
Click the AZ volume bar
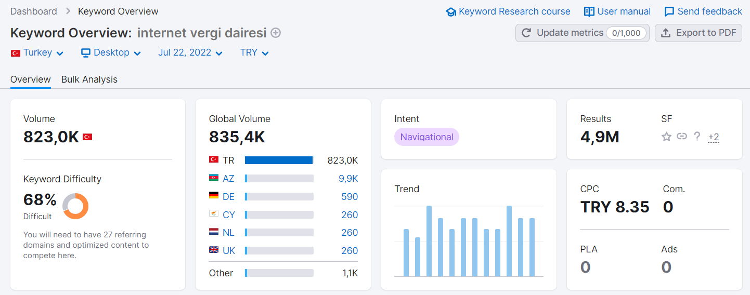coord(279,179)
